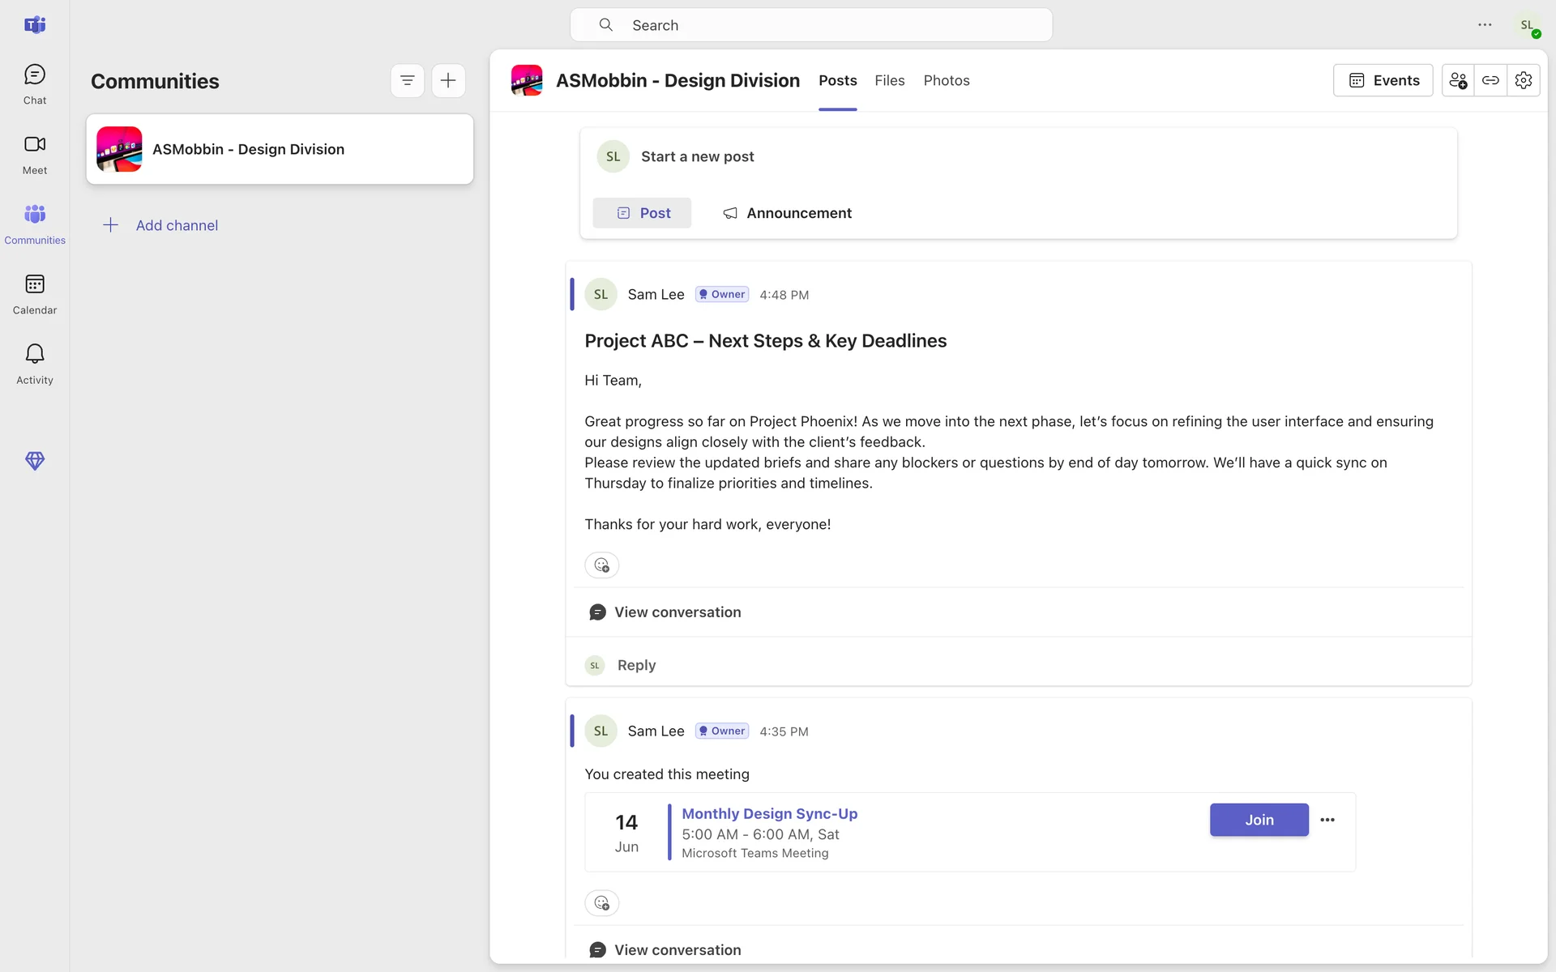Viewport: 1556px width, 972px height.
Task: Switch to the Photos tab
Action: (x=947, y=80)
